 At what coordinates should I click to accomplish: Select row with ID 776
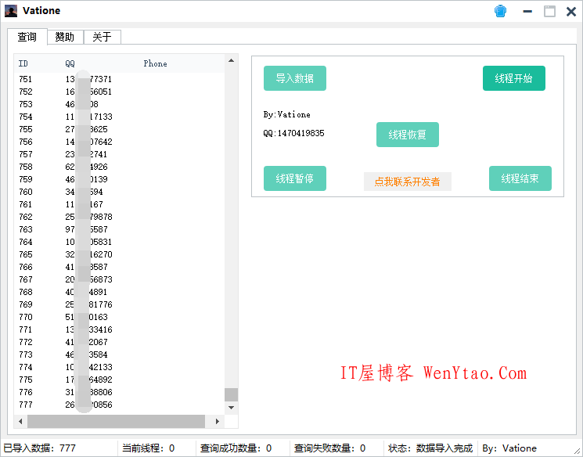tap(119, 392)
